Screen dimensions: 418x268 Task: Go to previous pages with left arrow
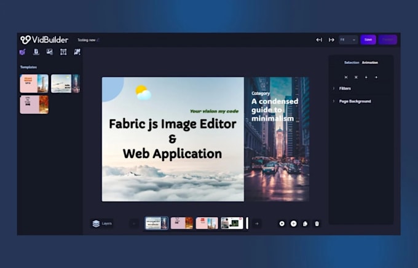[x=134, y=224]
